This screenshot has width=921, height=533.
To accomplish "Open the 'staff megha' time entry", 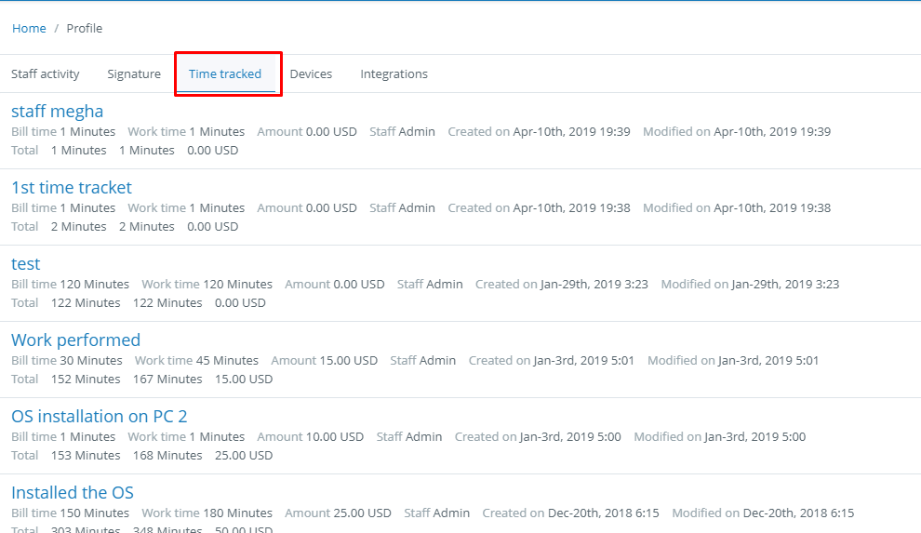I will pos(57,111).
